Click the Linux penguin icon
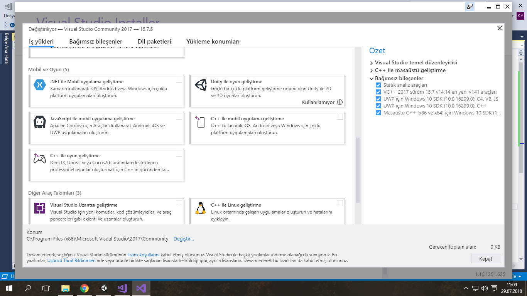Screen dimensions: 527x296 click(200, 208)
